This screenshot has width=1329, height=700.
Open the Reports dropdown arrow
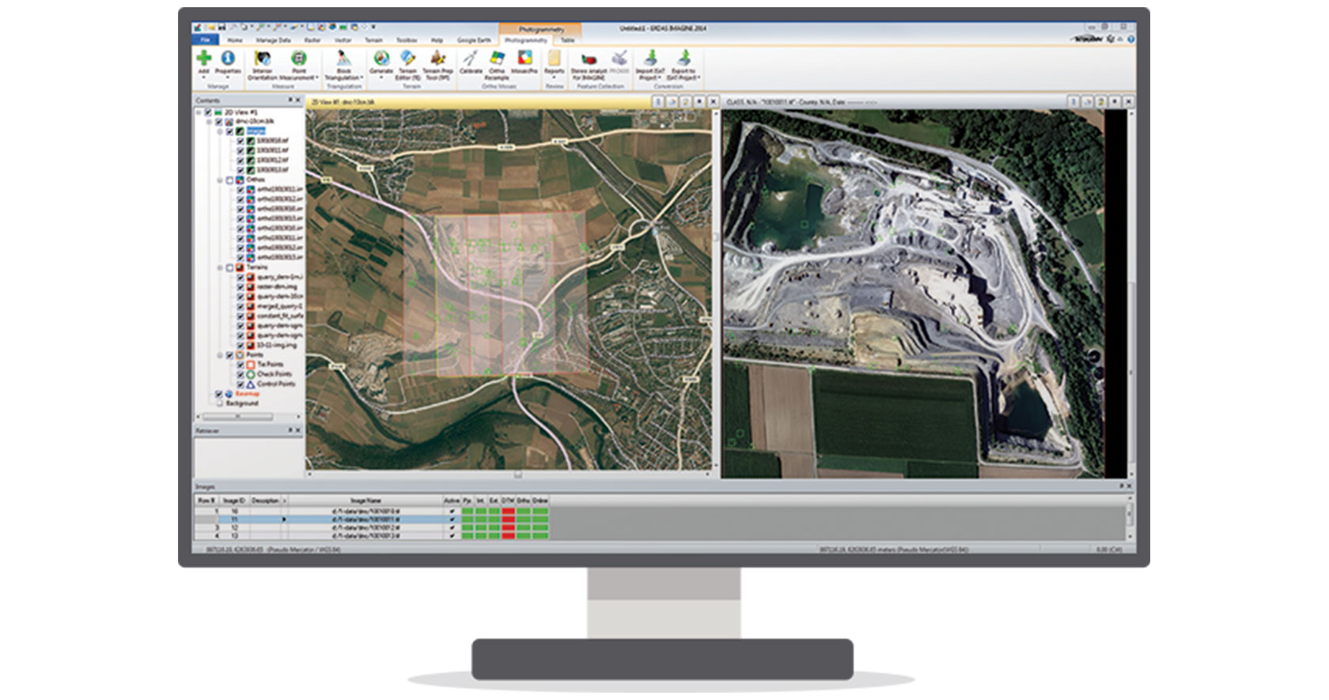click(554, 77)
